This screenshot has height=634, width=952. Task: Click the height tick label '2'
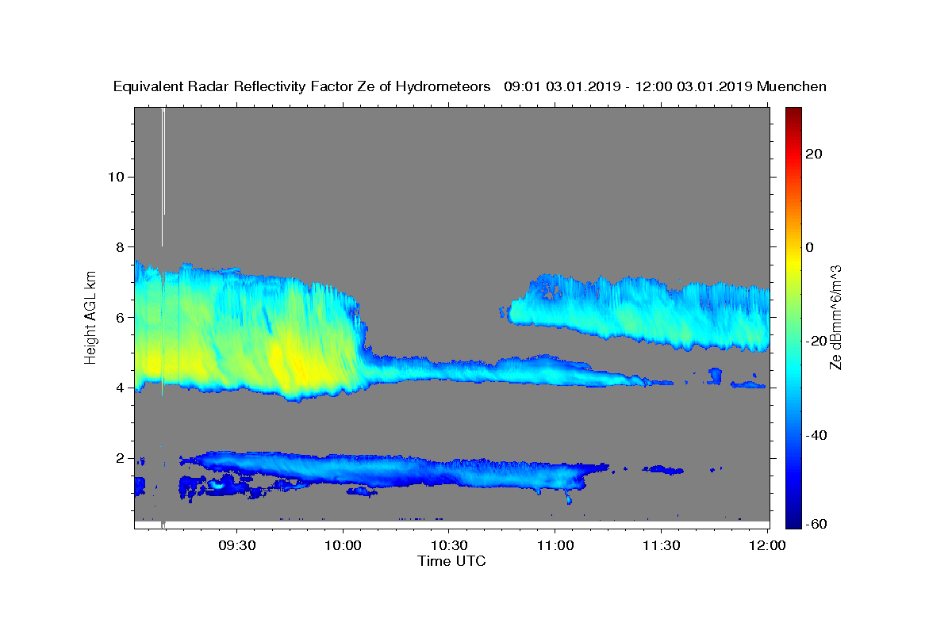coord(119,458)
